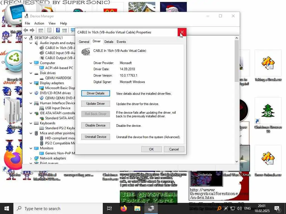This screenshot has height=214, width=286.
Task: Click the ENG language indicator
Action: tap(247, 208)
